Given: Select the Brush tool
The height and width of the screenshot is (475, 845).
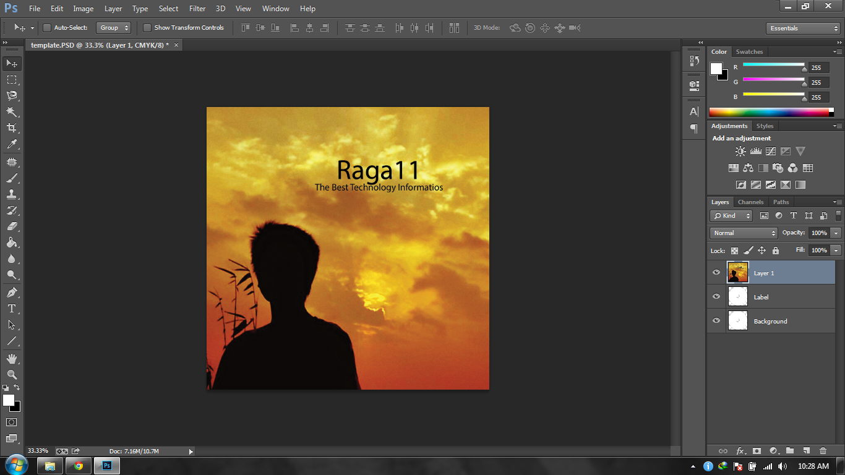Looking at the screenshot, I should [11, 177].
